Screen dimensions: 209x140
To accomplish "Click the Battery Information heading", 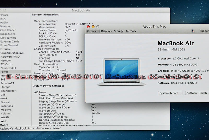I will pos(46,15).
